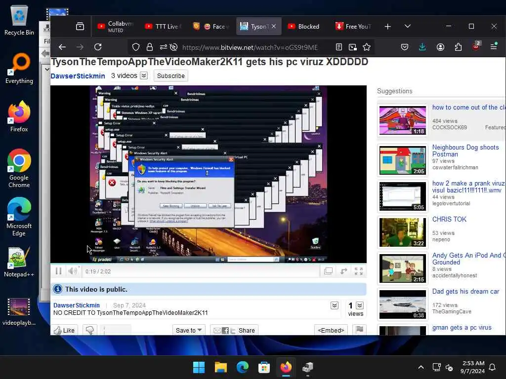
Task: Switch to the Collabvm muted tab
Action: pos(115,27)
